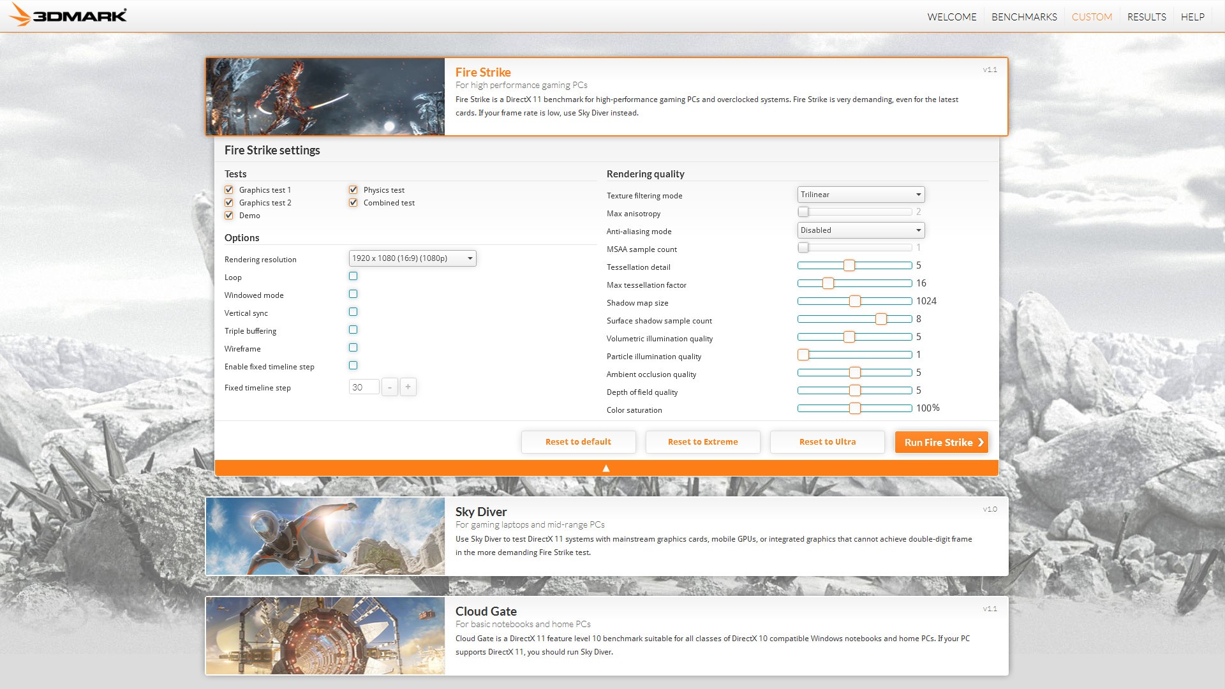1225x689 pixels.
Task: Switch to the Benchmarks tab
Action: [x=1024, y=17]
